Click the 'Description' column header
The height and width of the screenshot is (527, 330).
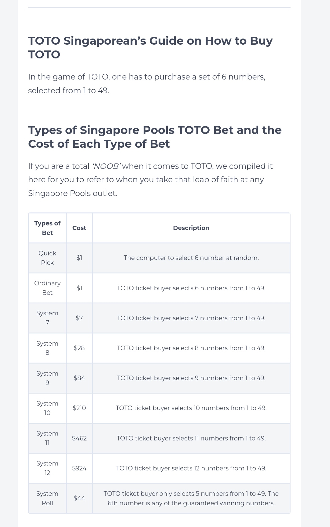click(191, 228)
